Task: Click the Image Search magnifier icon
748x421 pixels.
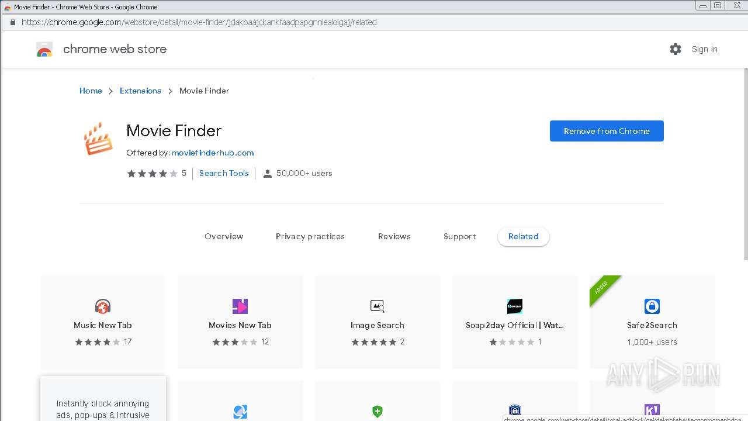Action: [x=378, y=306]
